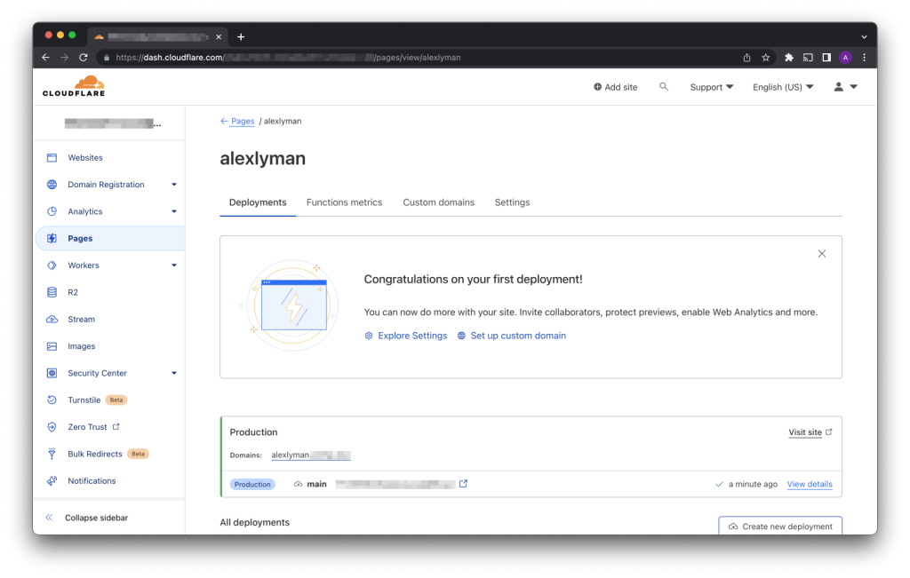Bookmark this page with the star icon
Image resolution: width=910 pixels, height=578 pixels.
click(765, 58)
